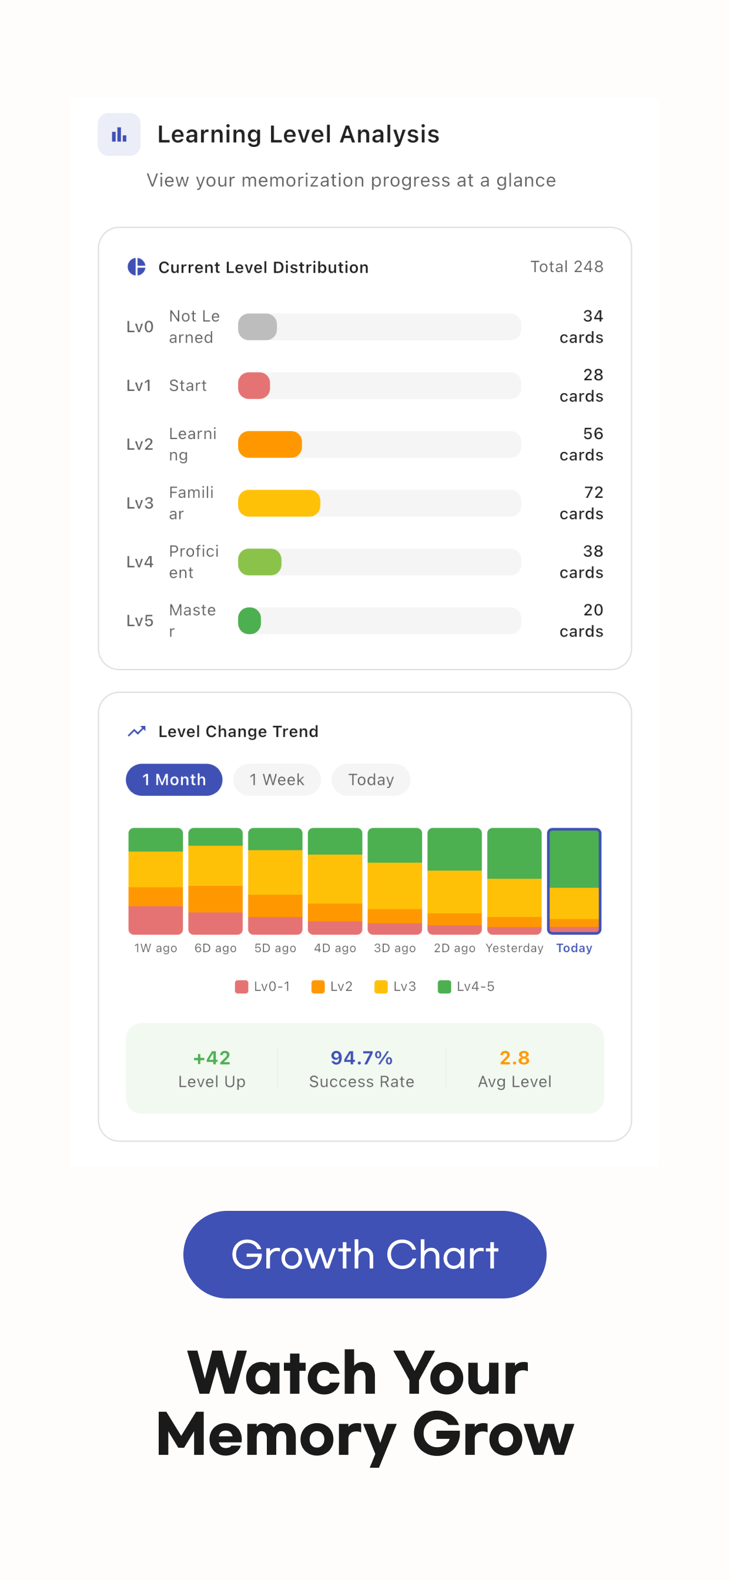Screen dimensions: 730x1580
Task: Click the Lv3 Familiar yellow progress bar
Action: (x=380, y=503)
